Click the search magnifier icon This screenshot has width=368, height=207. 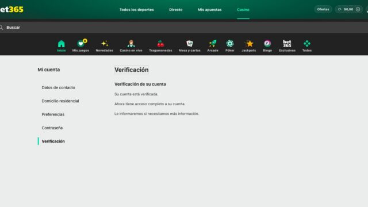(x=1, y=28)
